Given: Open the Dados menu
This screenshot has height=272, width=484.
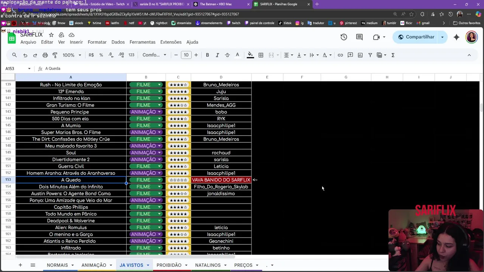Looking at the screenshot, I should click(x=118, y=42).
